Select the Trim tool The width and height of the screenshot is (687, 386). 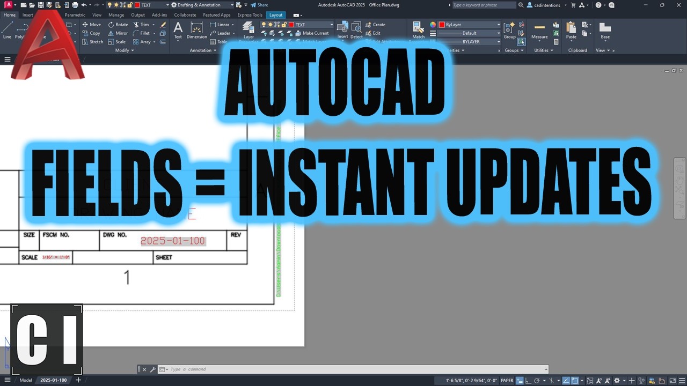pyautogui.click(x=141, y=25)
